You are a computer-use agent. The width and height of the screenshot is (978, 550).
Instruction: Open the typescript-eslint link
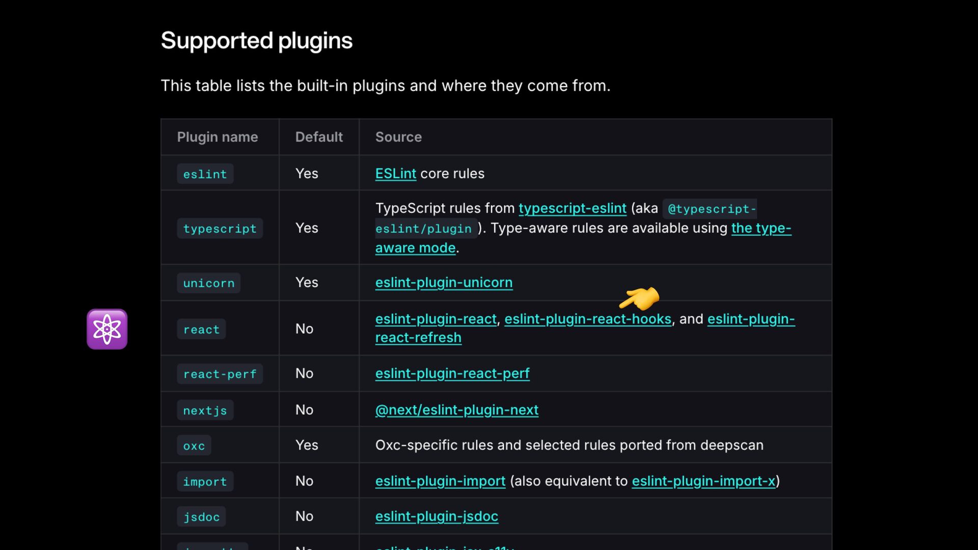[x=572, y=208]
